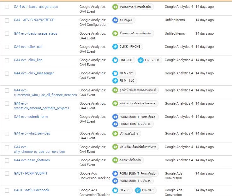Click green eye icon in what_services row trigger

(116, 134)
